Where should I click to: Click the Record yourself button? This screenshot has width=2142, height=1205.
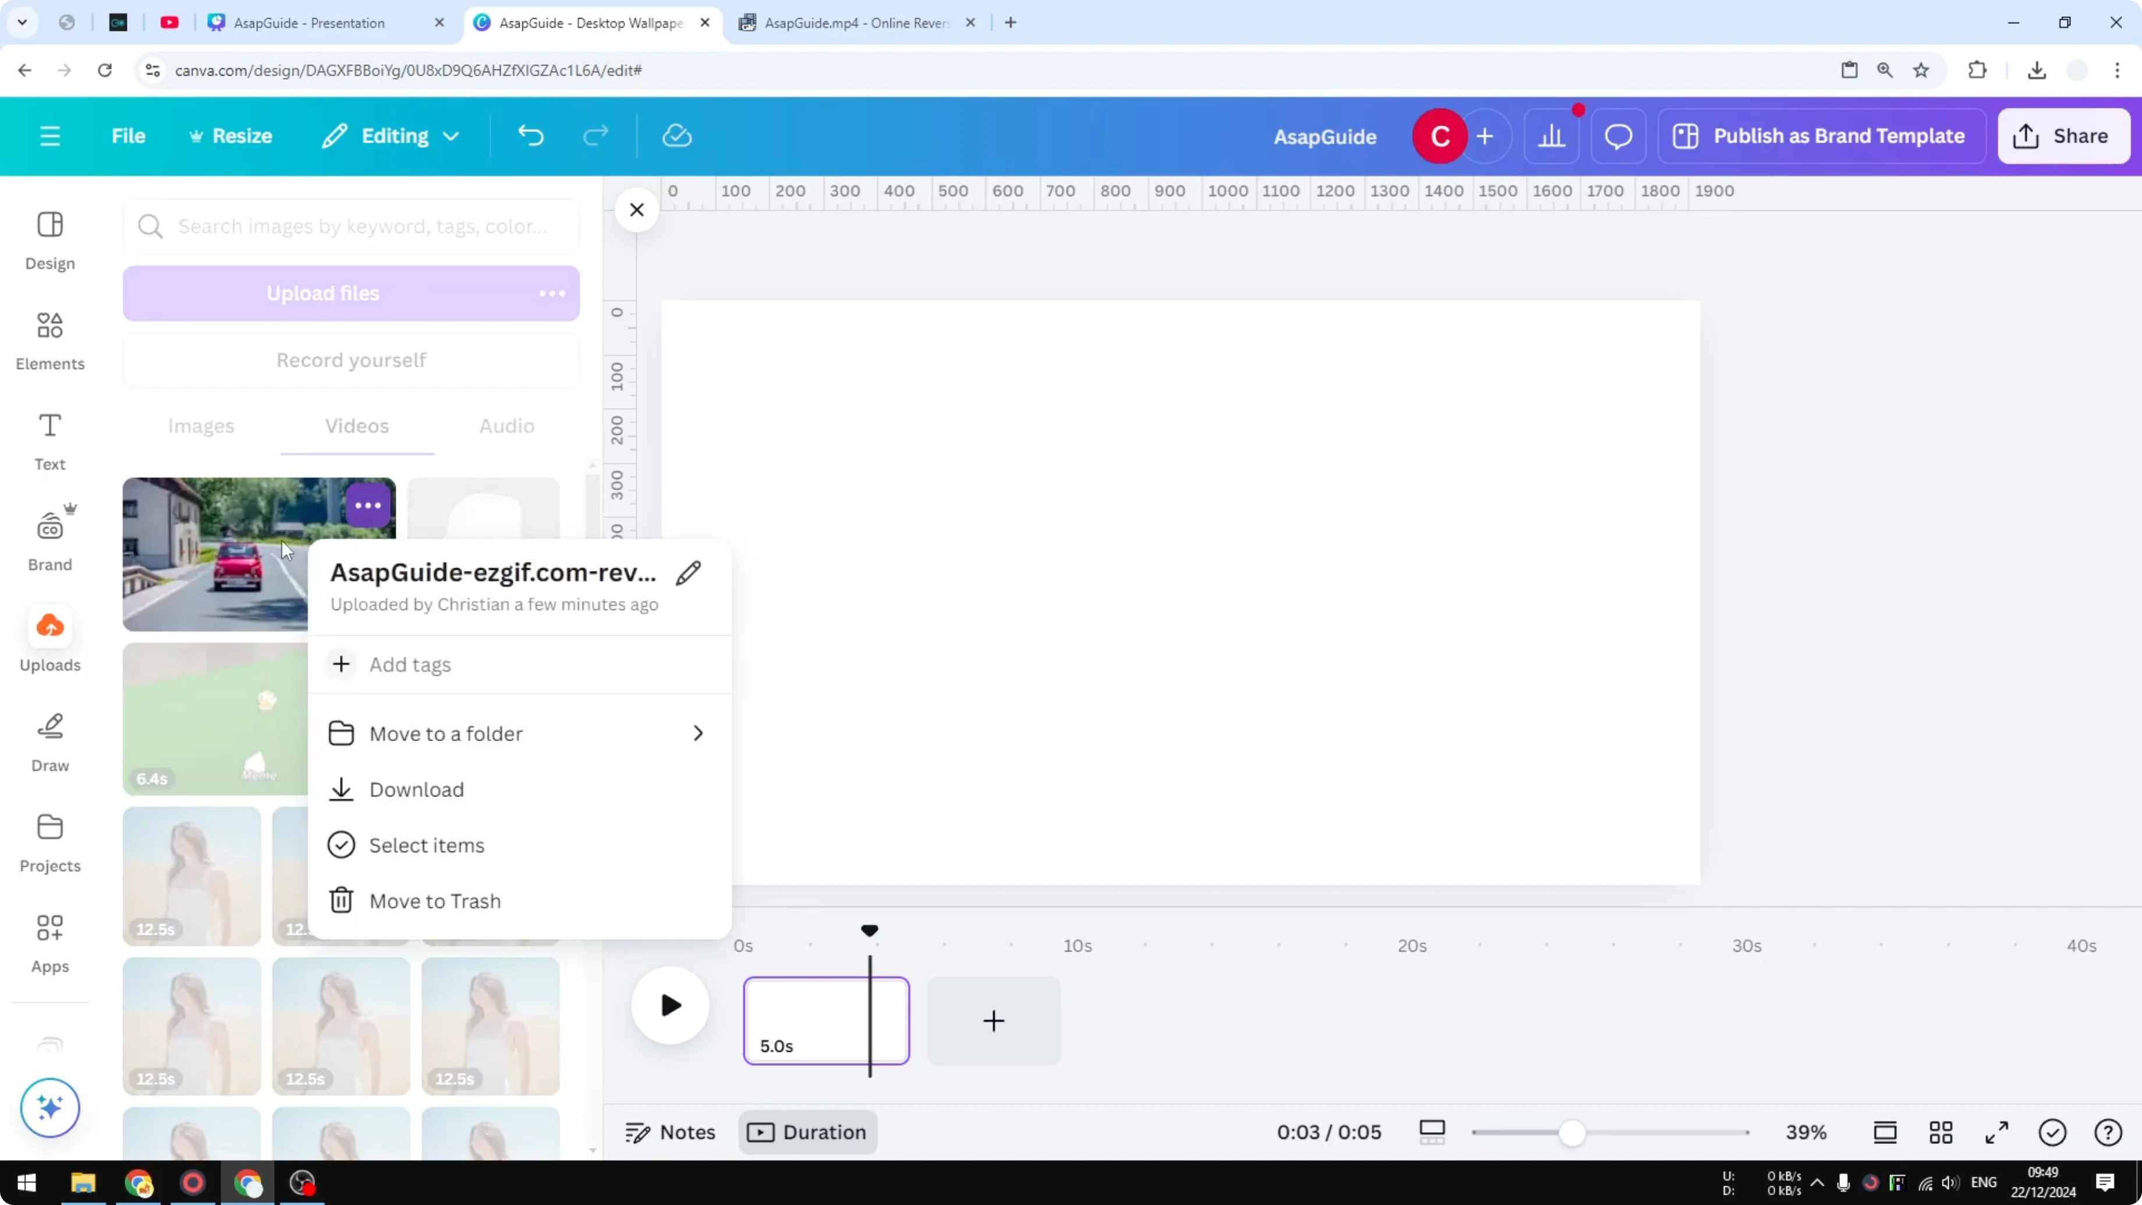coord(350,359)
